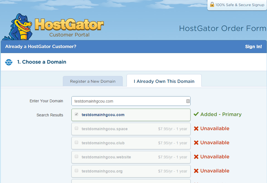Click 100% Safe & Secure Signup badge text
The width and height of the screenshot is (267, 183).
[x=240, y=5]
